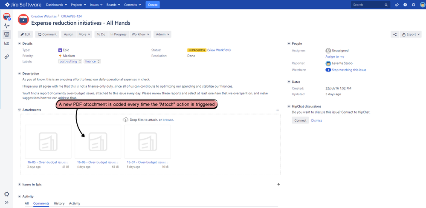The height and width of the screenshot is (208, 426).
Task: Collapse the HipChat discussions section
Action: [289, 106]
